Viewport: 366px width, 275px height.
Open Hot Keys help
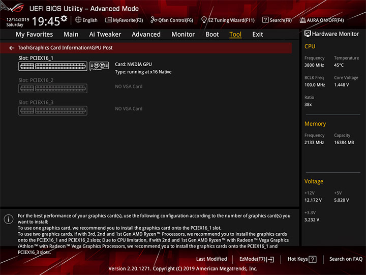302,259
